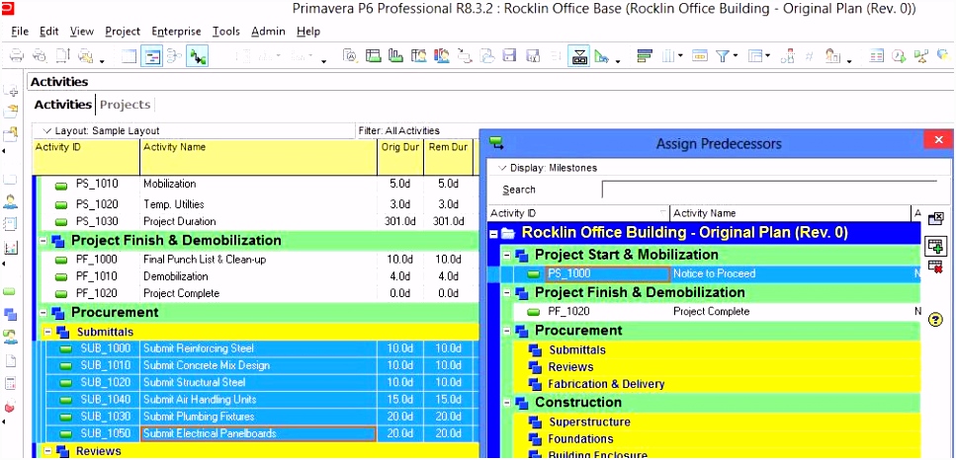Show the Activity Table view
Image resolution: width=956 pixels, height=460 pixels.
tap(129, 56)
